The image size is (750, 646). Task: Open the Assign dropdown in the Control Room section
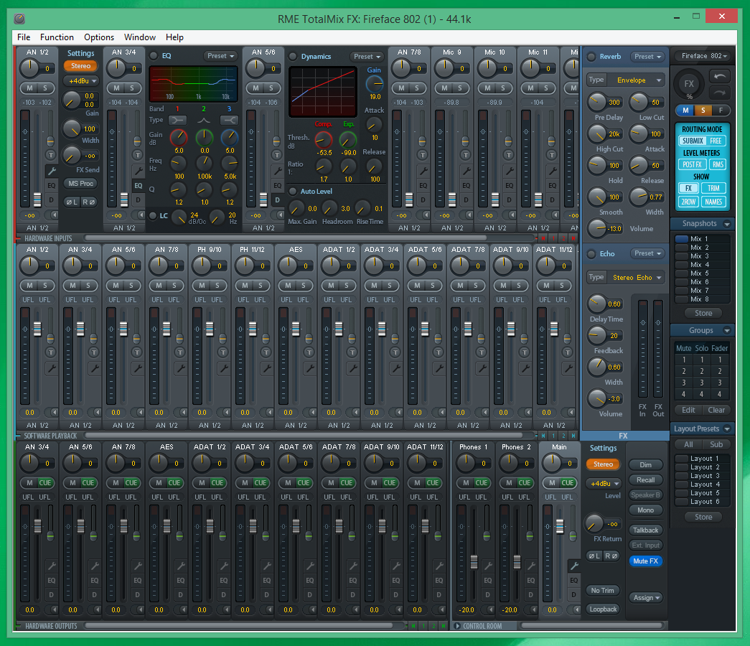(x=644, y=597)
